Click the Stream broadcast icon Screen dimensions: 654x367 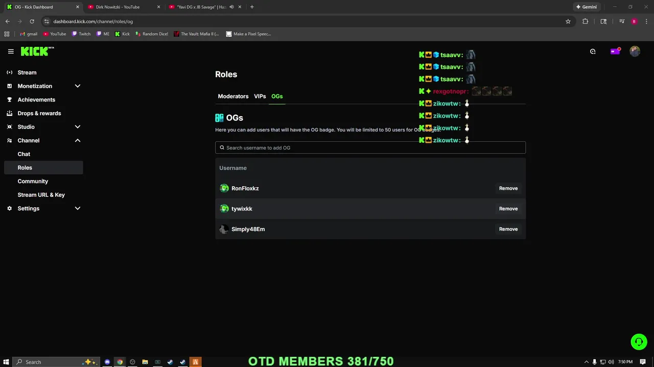point(9,72)
